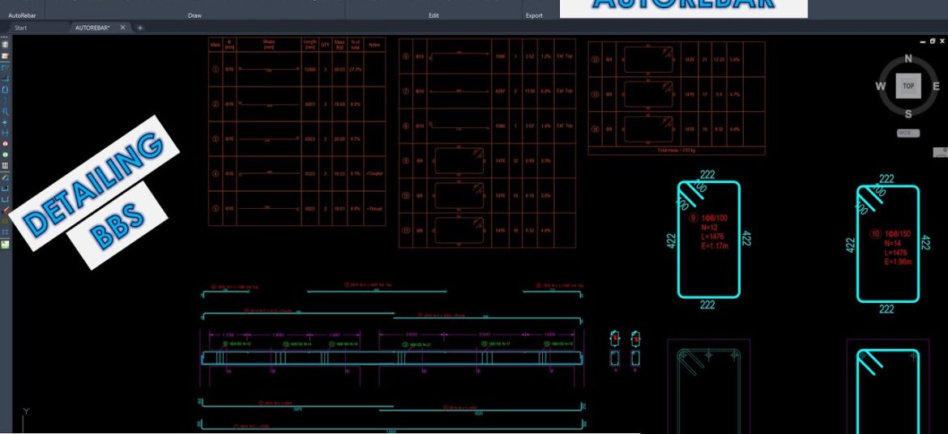
Task: Click the grey sheet icon atop left toolbar
Action: click(x=6, y=44)
